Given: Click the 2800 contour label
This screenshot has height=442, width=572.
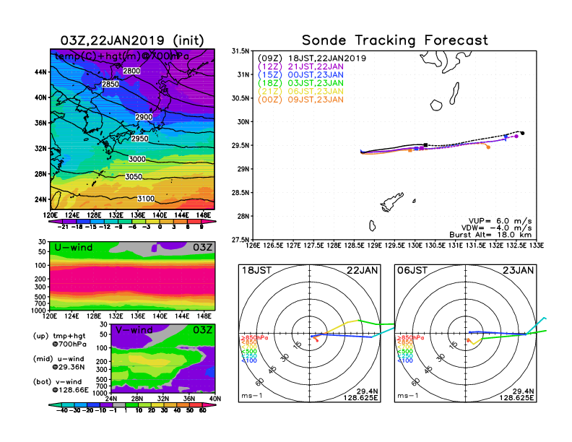Looking at the screenshot, I should click(x=131, y=71).
